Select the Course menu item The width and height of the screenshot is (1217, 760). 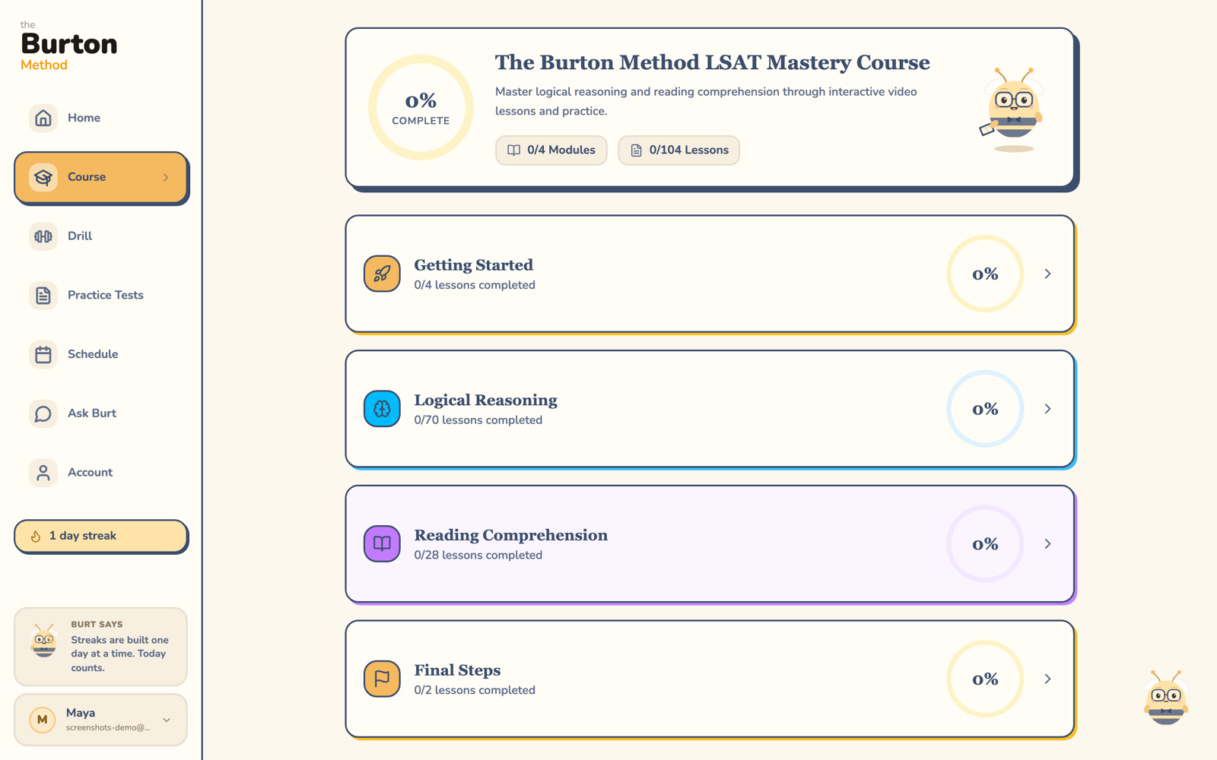pos(101,177)
